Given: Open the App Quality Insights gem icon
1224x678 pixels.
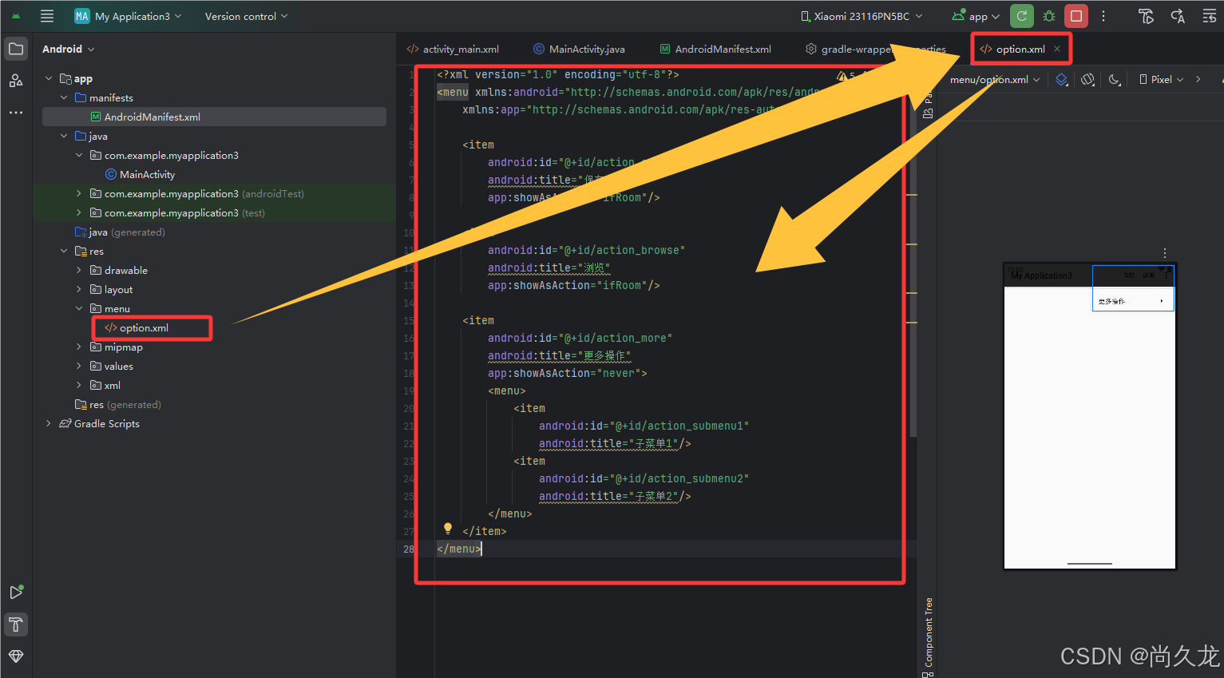Looking at the screenshot, I should pos(16,656).
